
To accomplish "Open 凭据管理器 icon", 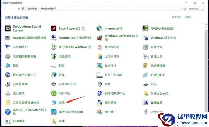I will [x=145, y=66].
